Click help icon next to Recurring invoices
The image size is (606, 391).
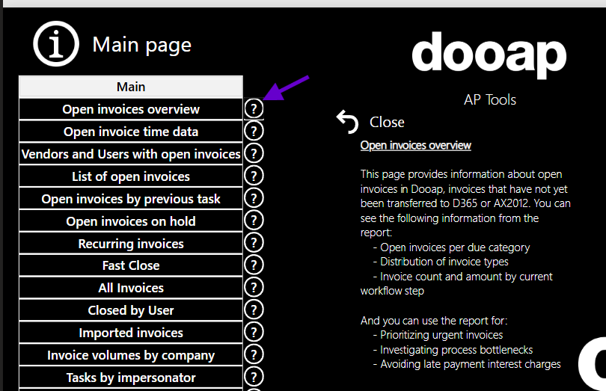pyautogui.click(x=254, y=243)
